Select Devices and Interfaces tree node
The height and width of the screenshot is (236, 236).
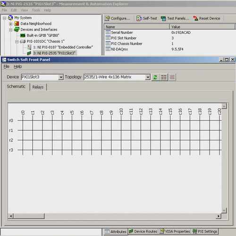click(x=39, y=29)
